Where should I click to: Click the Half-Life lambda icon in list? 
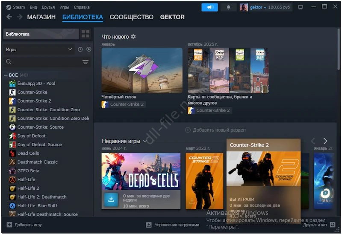coord(12,179)
